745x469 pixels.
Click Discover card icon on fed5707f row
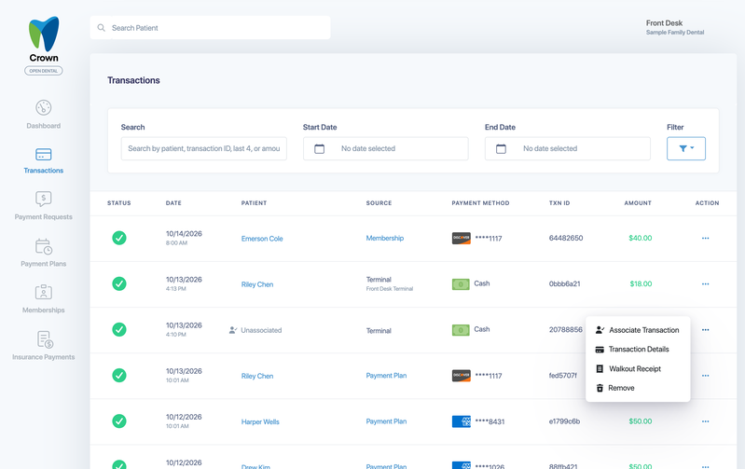pos(461,376)
